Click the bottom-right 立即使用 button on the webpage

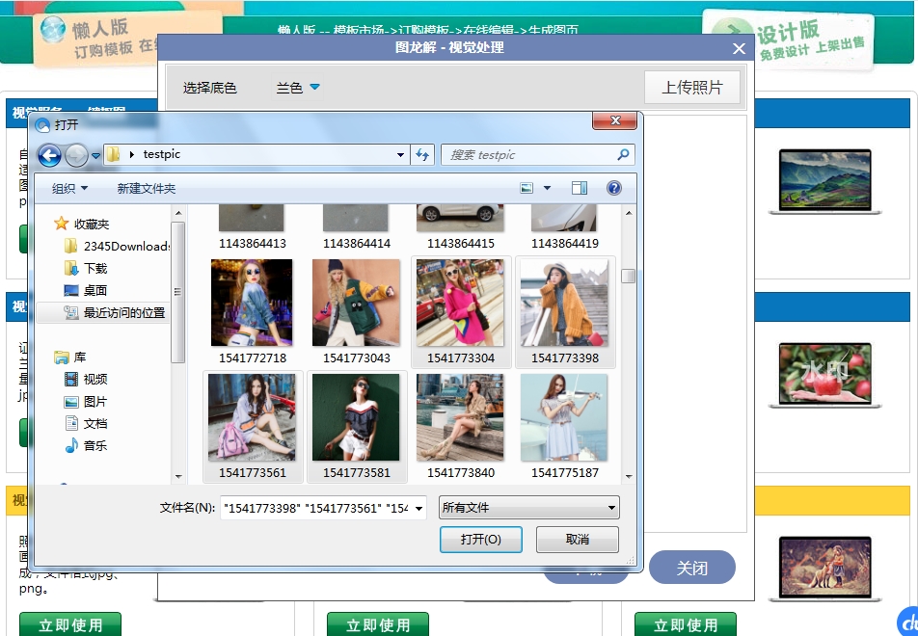pyautogui.click(x=686, y=624)
